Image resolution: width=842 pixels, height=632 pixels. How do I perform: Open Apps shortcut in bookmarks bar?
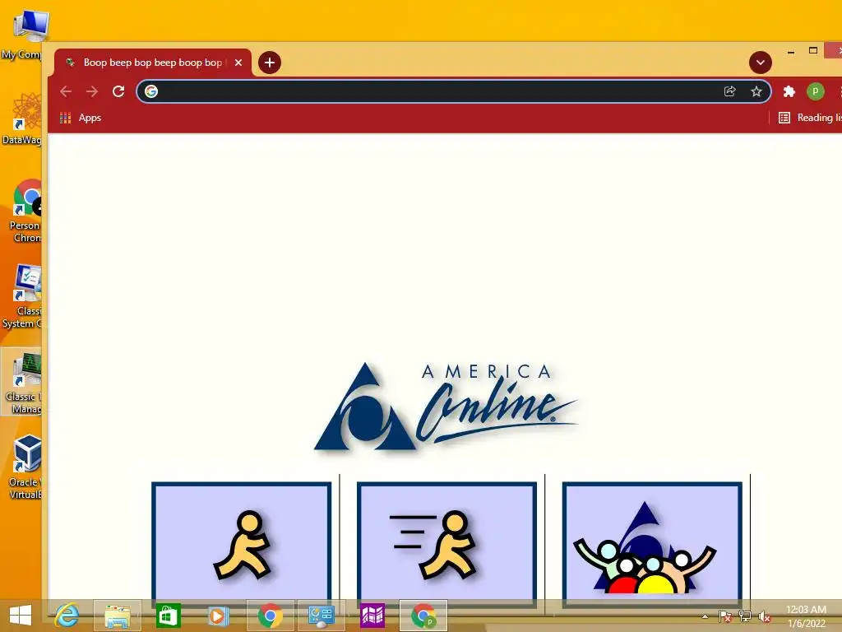81,118
